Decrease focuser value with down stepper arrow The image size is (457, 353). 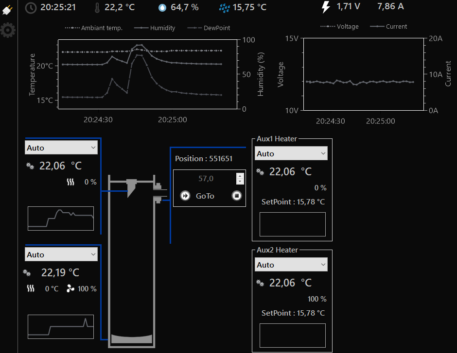click(x=240, y=182)
